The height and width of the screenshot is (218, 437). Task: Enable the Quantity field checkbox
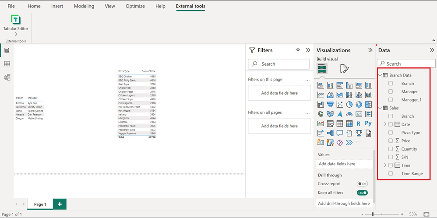[391, 149]
